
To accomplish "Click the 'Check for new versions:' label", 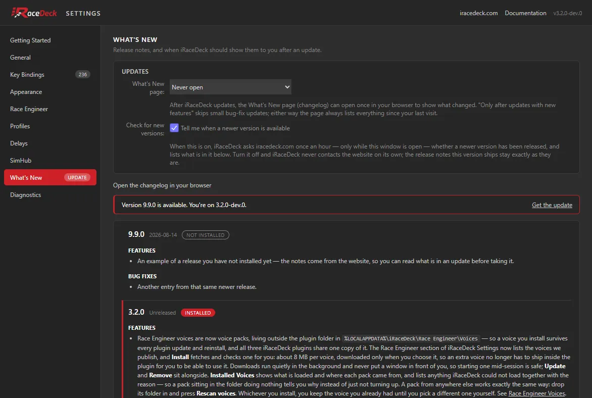I will tap(145, 129).
